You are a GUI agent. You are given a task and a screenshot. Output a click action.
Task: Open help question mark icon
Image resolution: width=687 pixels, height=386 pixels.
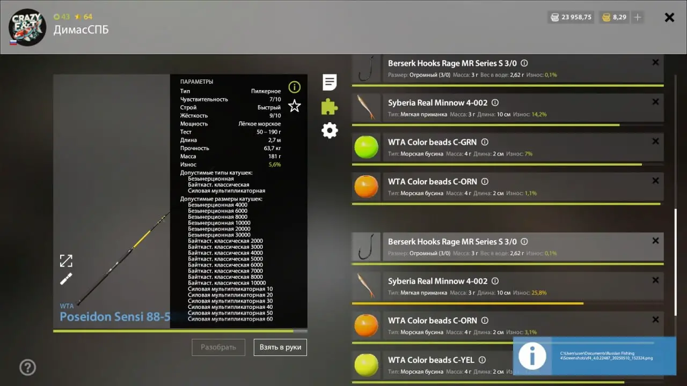click(28, 367)
